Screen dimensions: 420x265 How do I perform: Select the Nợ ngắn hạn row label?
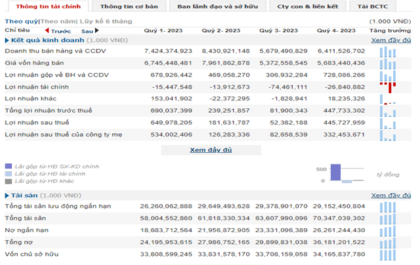pyautogui.click(x=26, y=230)
